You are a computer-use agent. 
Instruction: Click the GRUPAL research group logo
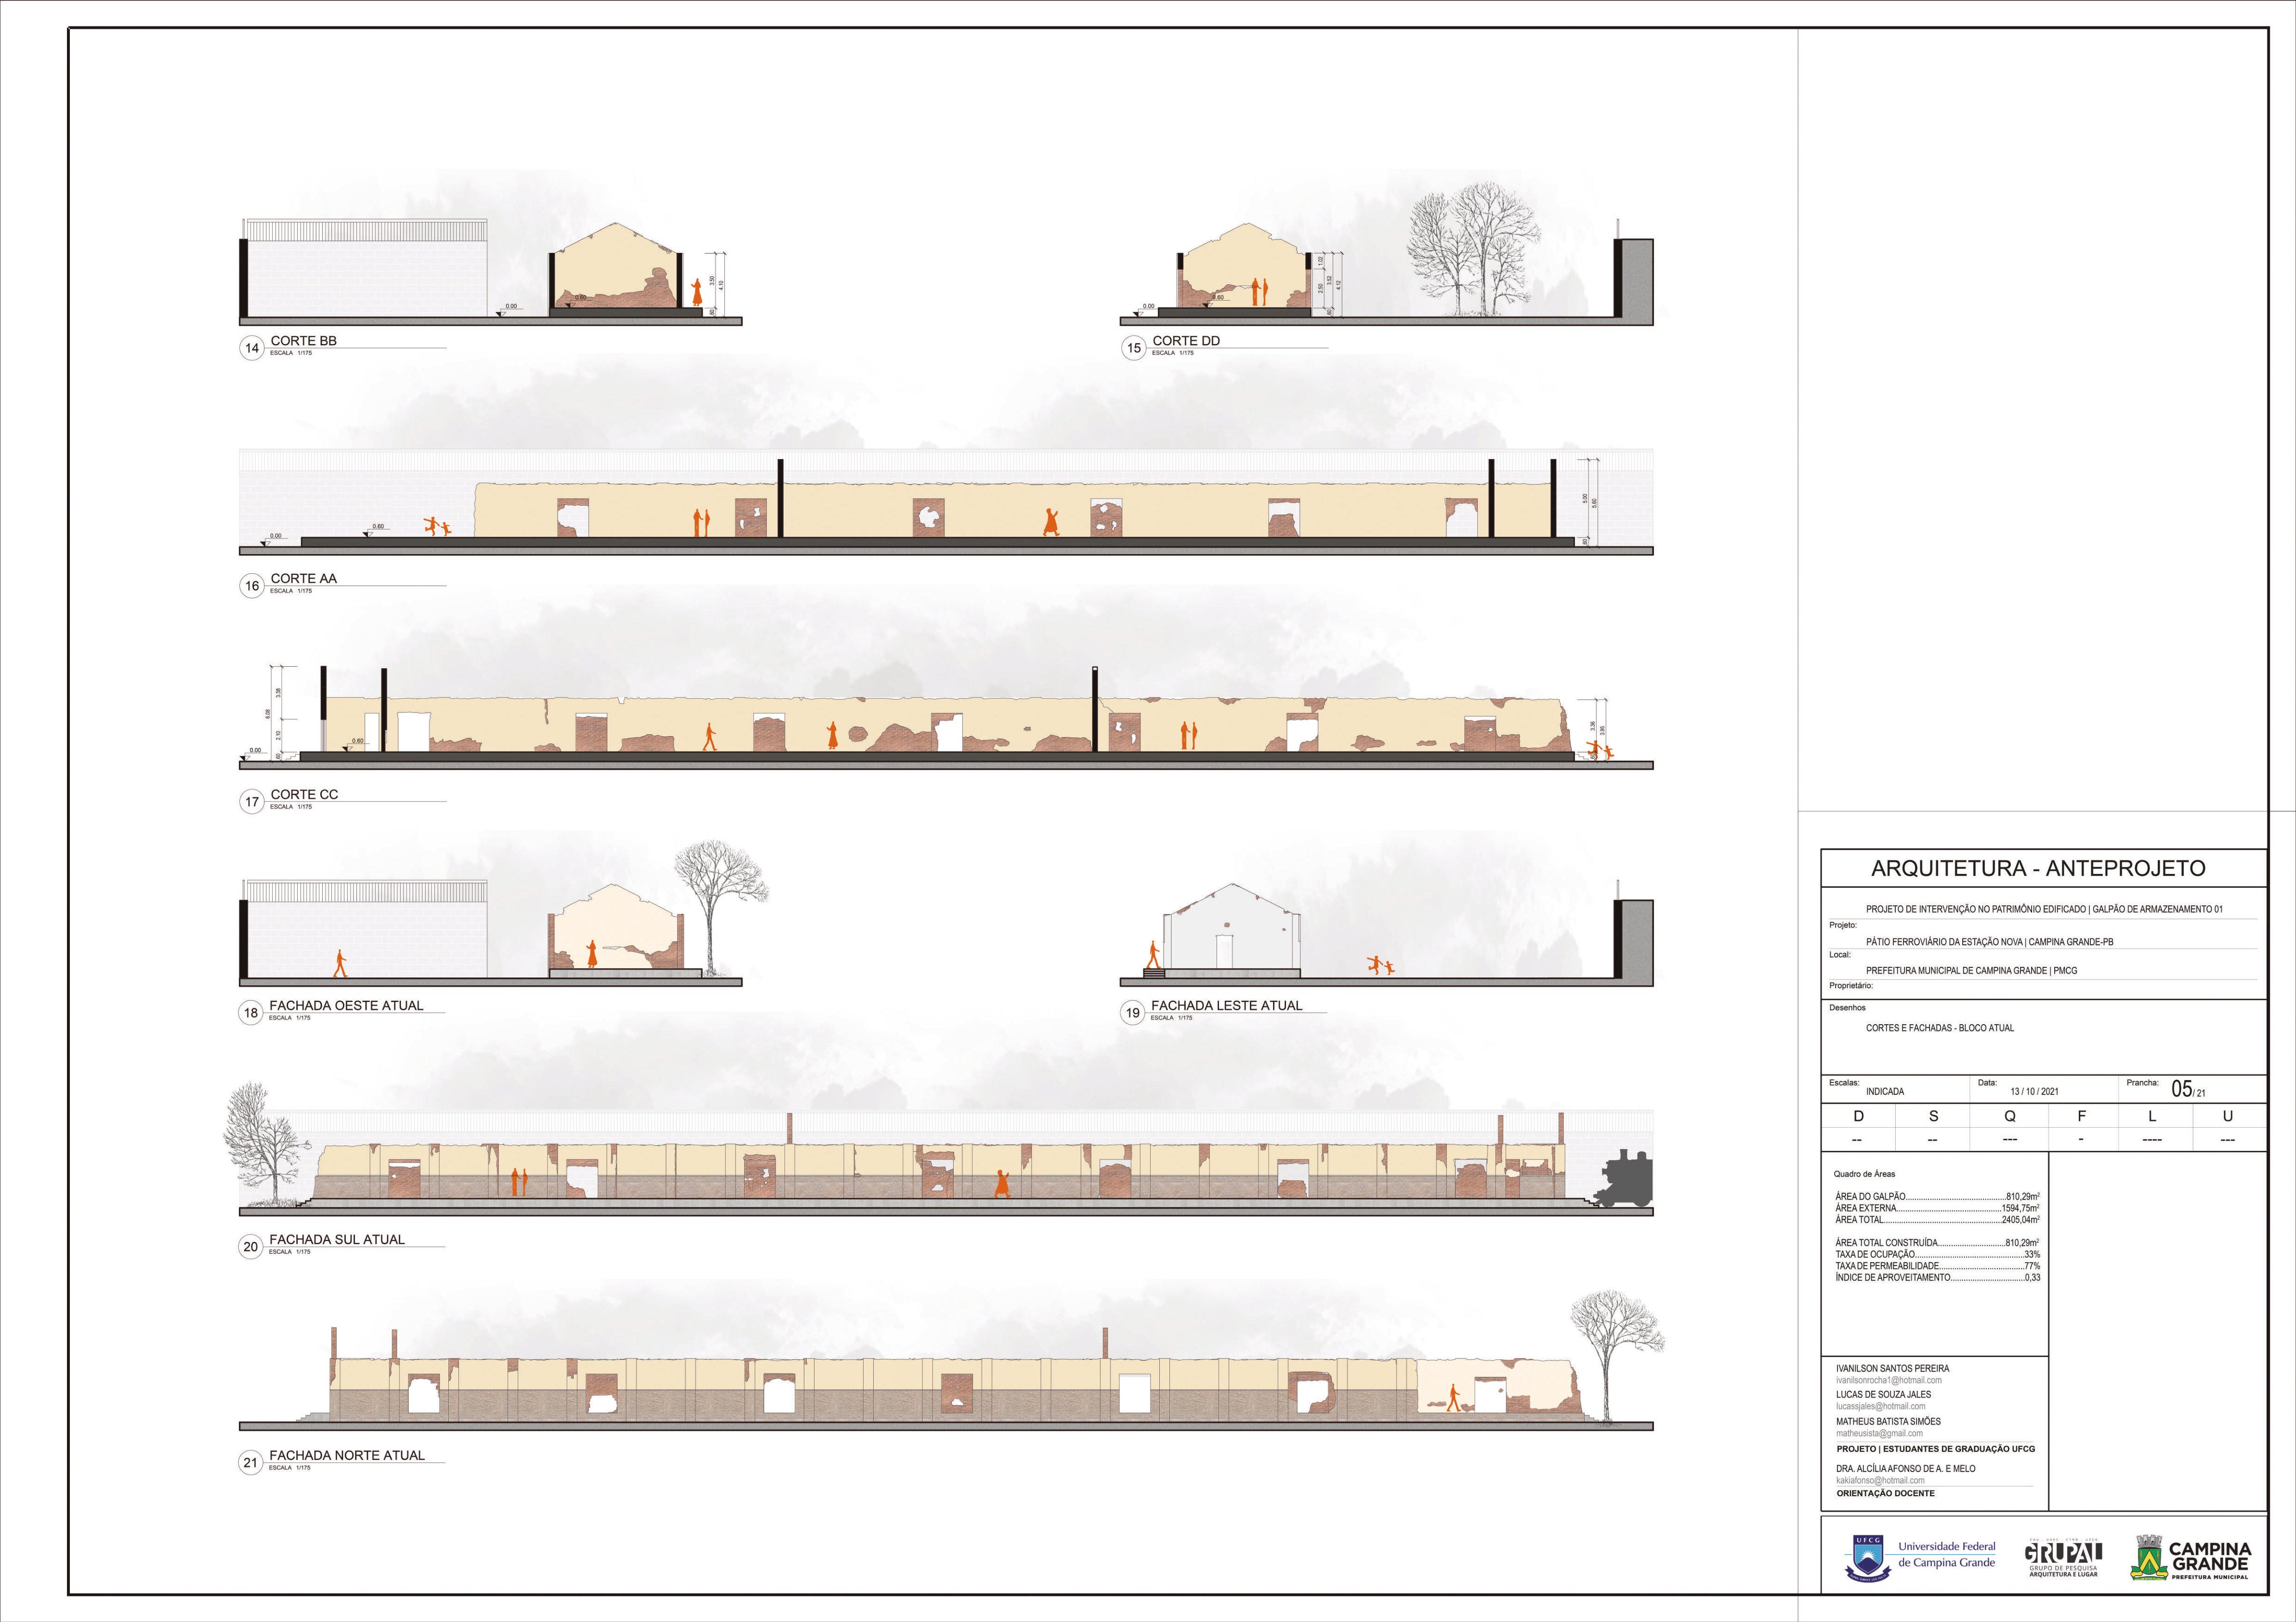point(2063,1556)
